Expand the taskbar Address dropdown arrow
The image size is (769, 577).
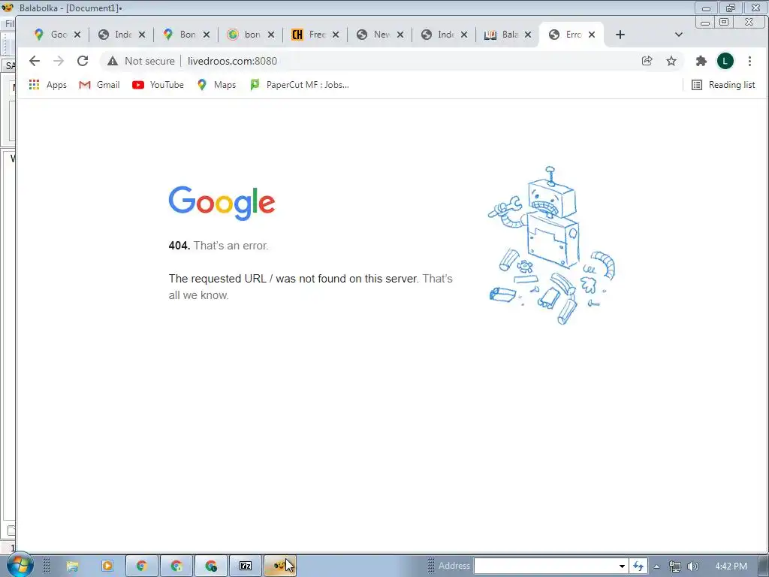[622, 566]
